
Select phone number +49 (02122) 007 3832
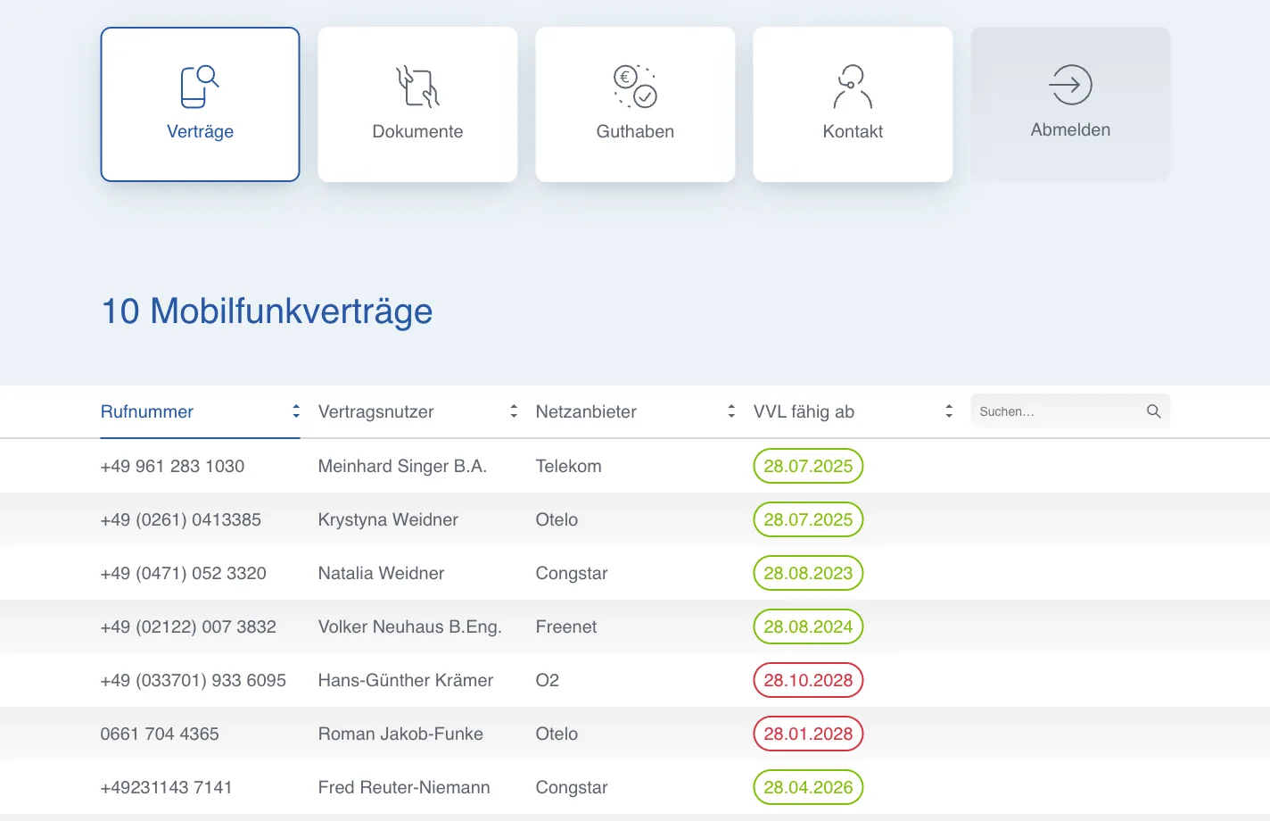[188, 626]
